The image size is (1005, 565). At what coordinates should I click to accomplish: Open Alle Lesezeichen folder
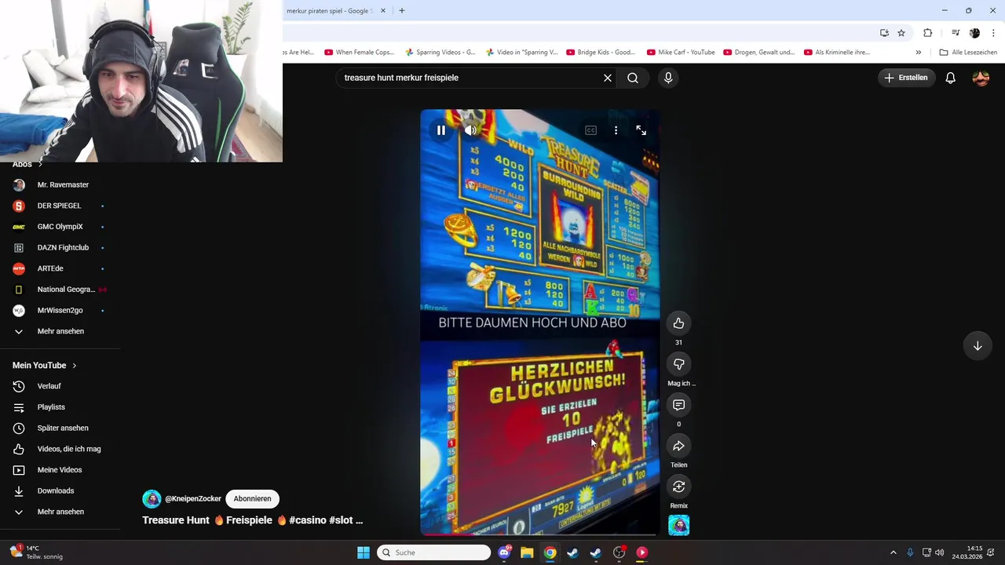point(968,53)
